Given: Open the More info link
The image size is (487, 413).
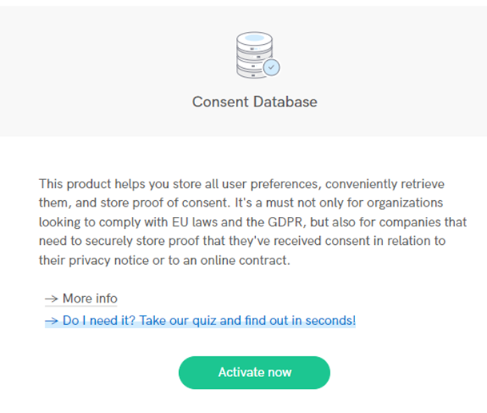Looking at the screenshot, I should (x=81, y=299).
